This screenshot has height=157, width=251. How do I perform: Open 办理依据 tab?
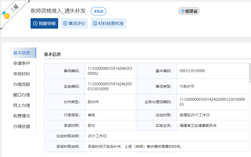pyautogui.click(x=22, y=126)
